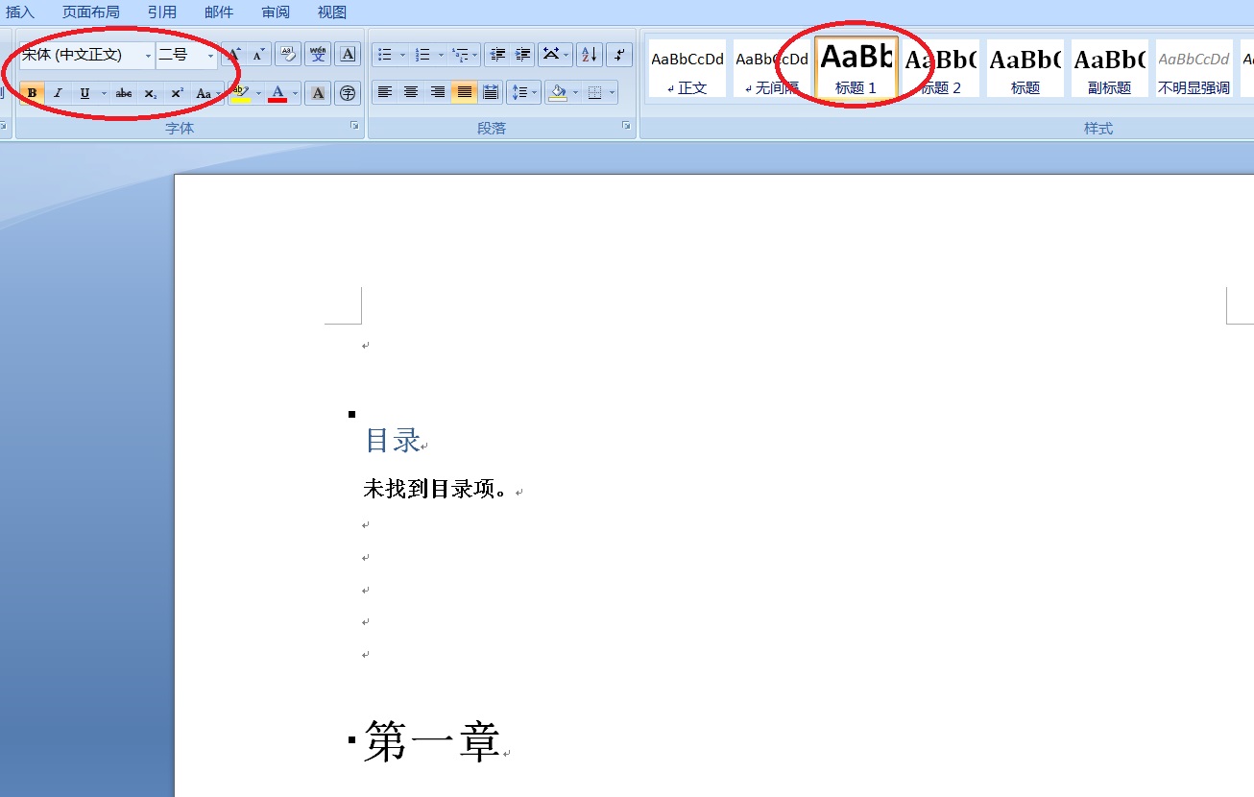The image size is (1254, 797).
Task: Toggle italic formatting button
Action: coord(58,93)
